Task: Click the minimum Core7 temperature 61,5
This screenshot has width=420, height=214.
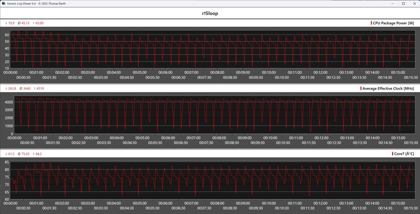Action: coord(11,154)
